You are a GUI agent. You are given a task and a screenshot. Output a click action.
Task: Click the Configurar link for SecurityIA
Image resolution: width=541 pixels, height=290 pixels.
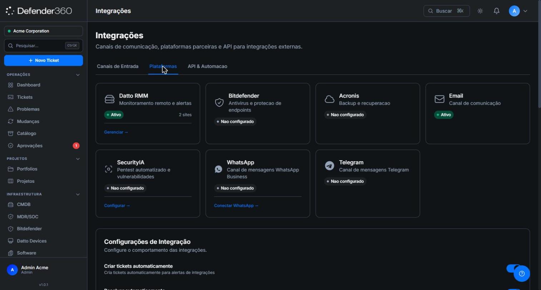click(117, 206)
